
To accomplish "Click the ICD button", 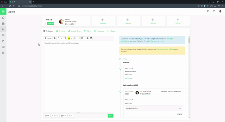I will [47, 116].
